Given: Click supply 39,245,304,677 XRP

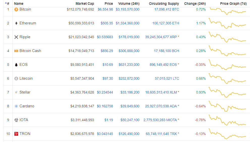Looking at the screenshot, I should click(161, 37).
